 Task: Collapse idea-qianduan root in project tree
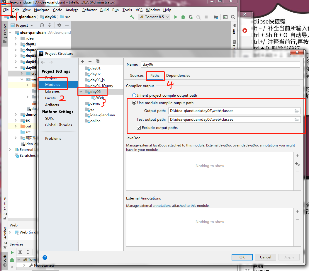click(x=10, y=32)
